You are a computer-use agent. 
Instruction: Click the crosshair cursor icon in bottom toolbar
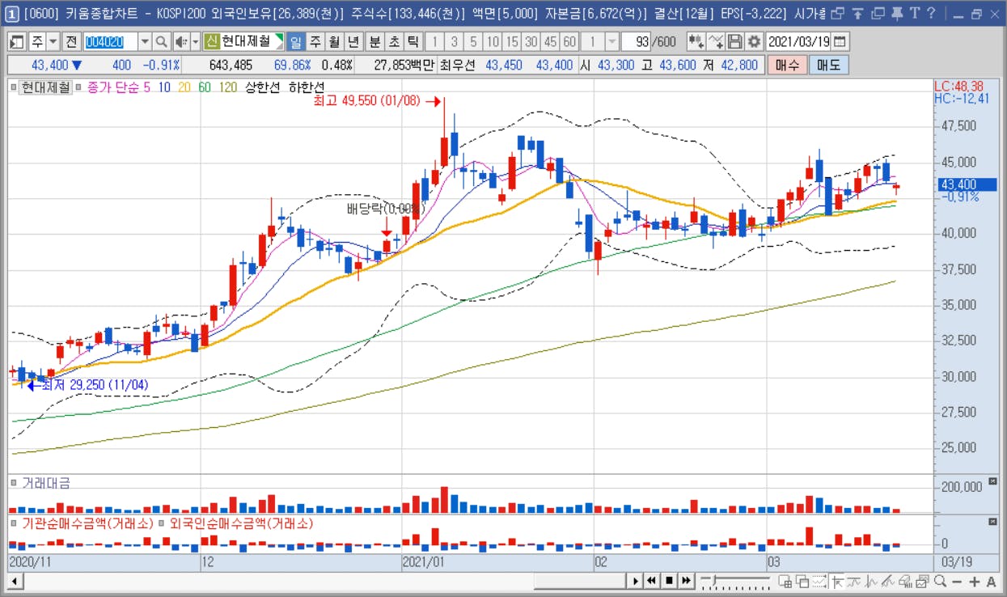(x=839, y=581)
